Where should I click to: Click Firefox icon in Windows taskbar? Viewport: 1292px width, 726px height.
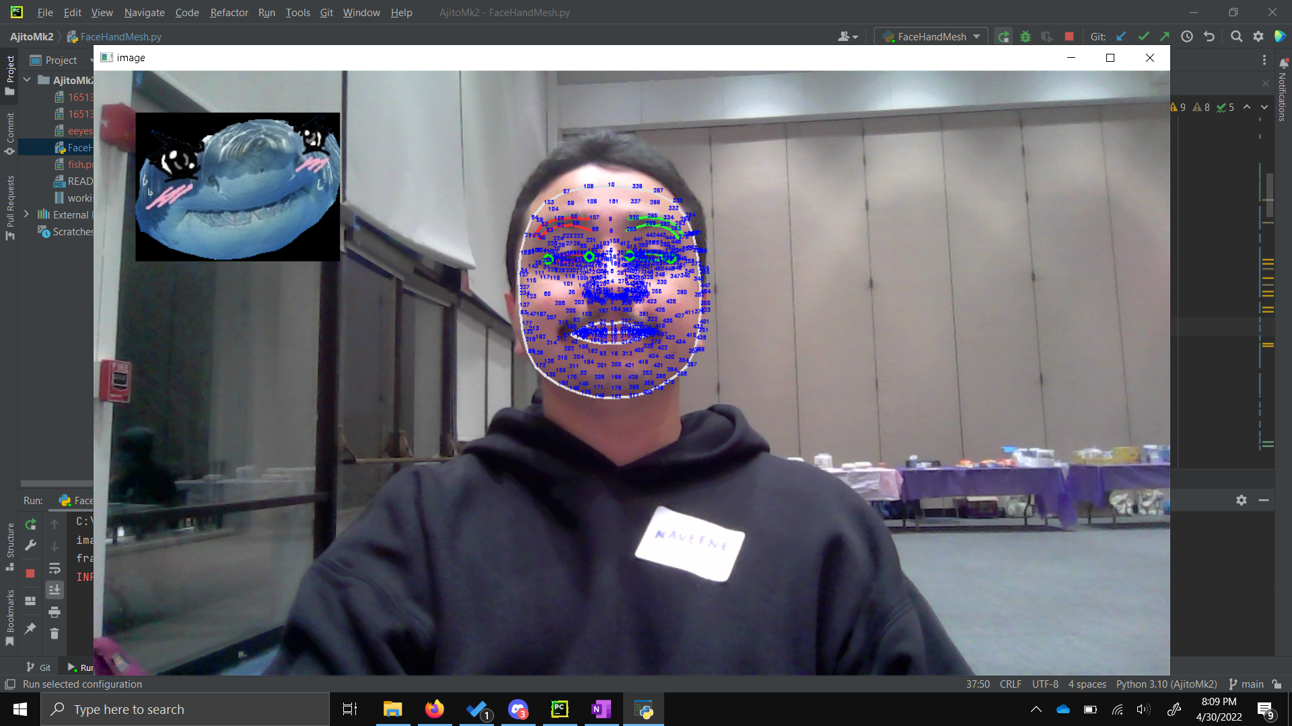(435, 709)
